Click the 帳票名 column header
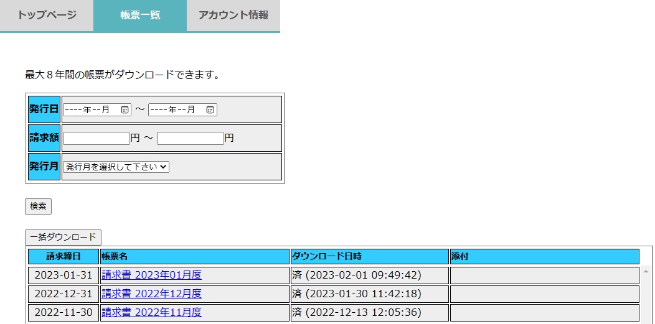655x324 pixels. click(x=195, y=256)
